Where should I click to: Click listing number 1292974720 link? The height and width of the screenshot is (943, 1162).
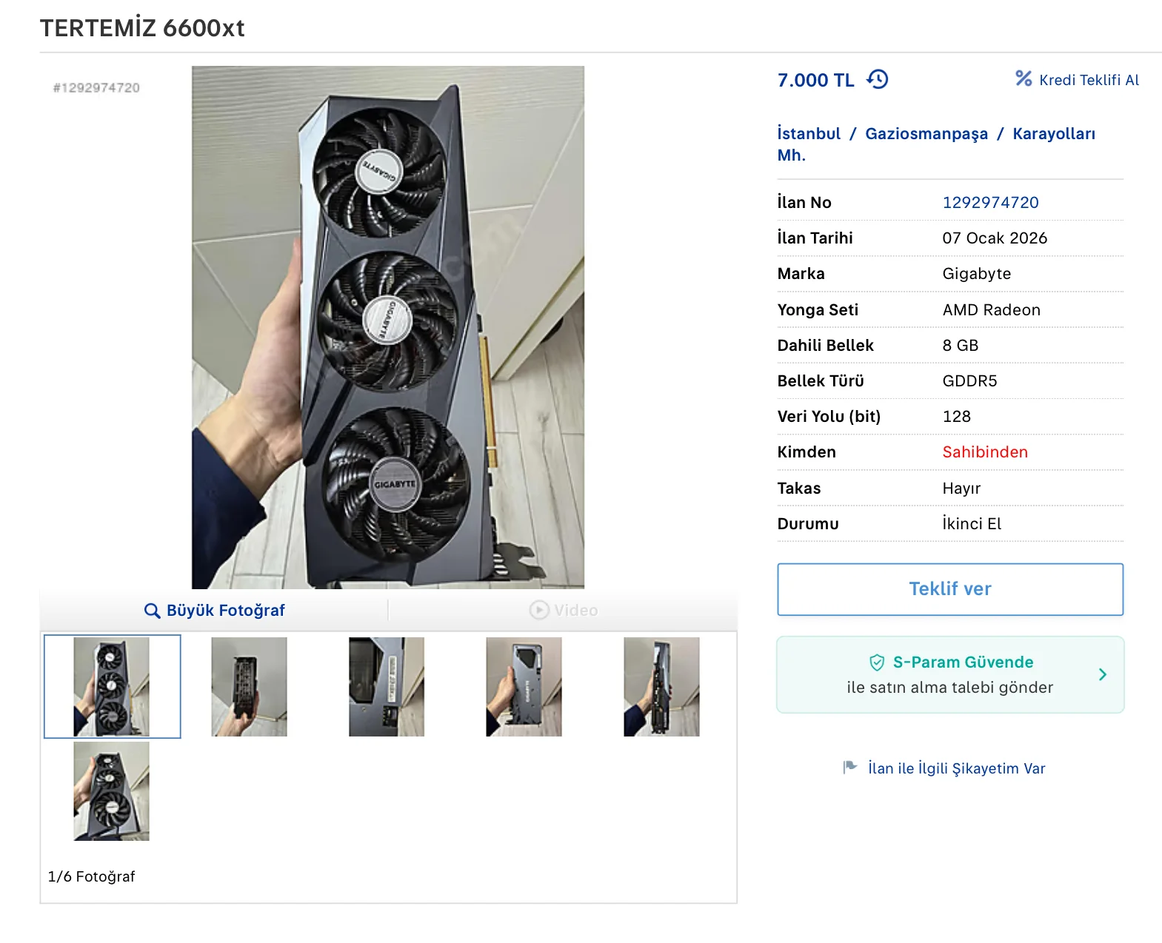[x=990, y=203]
